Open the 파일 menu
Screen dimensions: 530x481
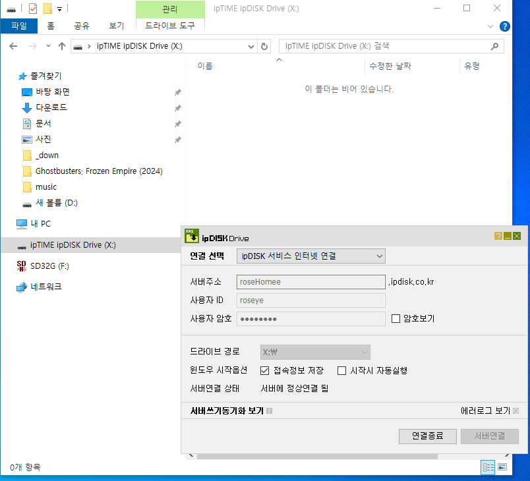click(x=19, y=26)
